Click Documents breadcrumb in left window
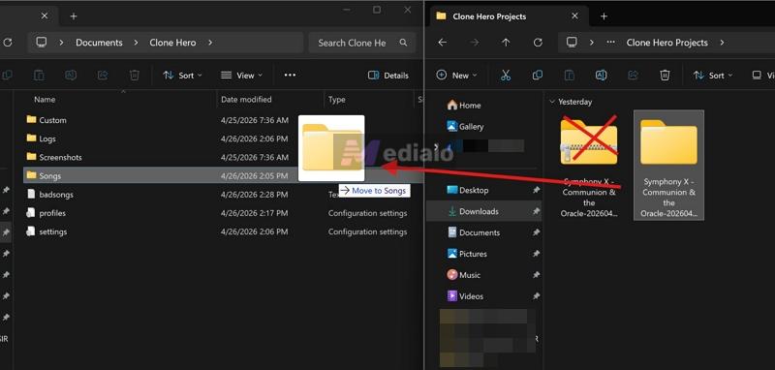This screenshot has height=370, width=775. [99, 43]
